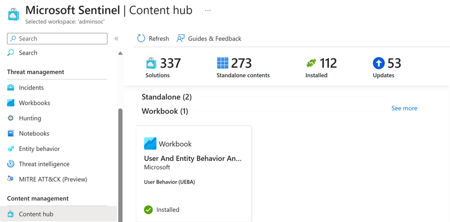This screenshot has width=450, height=222.
Task: Open Entity behavior sidebar item
Action: pyautogui.click(x=39, y=149)
